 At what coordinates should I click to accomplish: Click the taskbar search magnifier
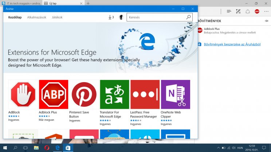tap(15, 148)
